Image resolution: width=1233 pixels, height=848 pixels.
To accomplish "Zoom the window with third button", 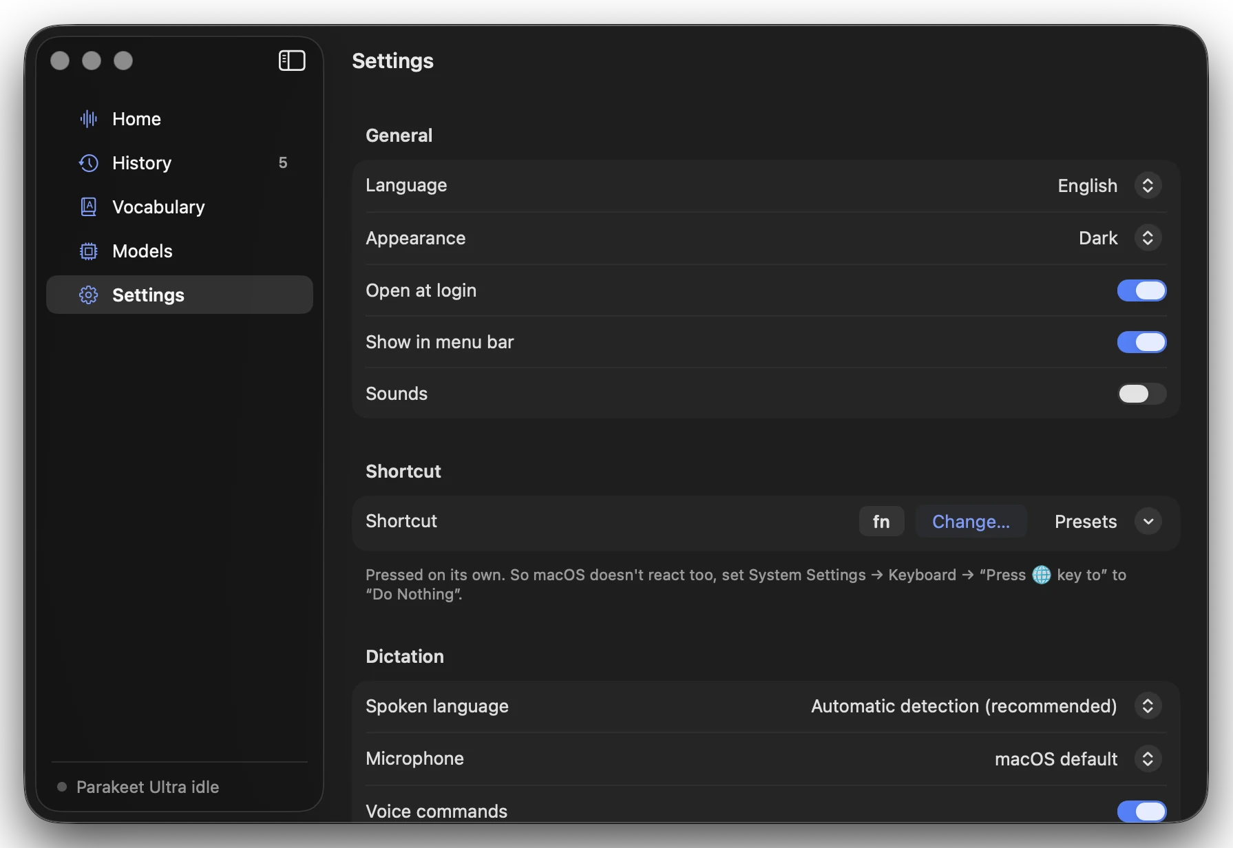I will (x=123, y=61).
